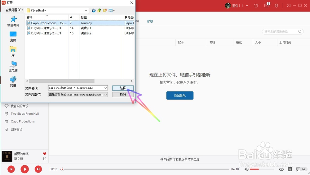Open the user avatar profile
The width and height of the screenshot is (310, 175).
click(x=228, y=6)
